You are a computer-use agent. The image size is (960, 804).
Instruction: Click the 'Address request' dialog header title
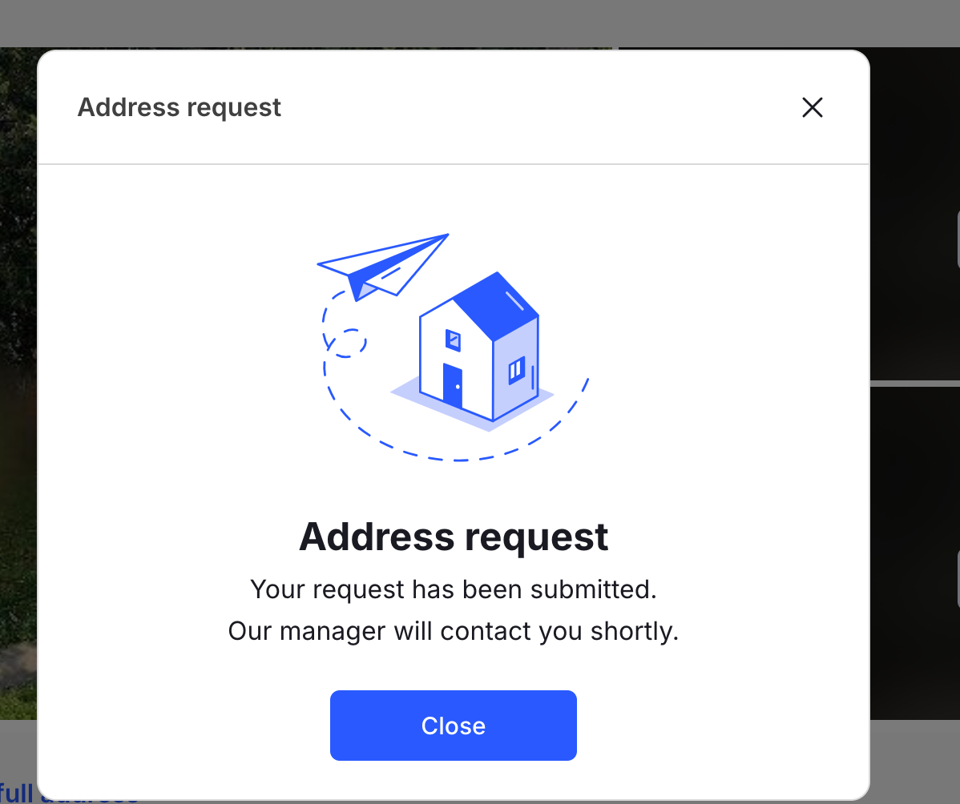(x=179, y=107)
